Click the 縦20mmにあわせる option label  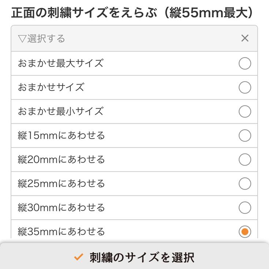pos(61,160)
